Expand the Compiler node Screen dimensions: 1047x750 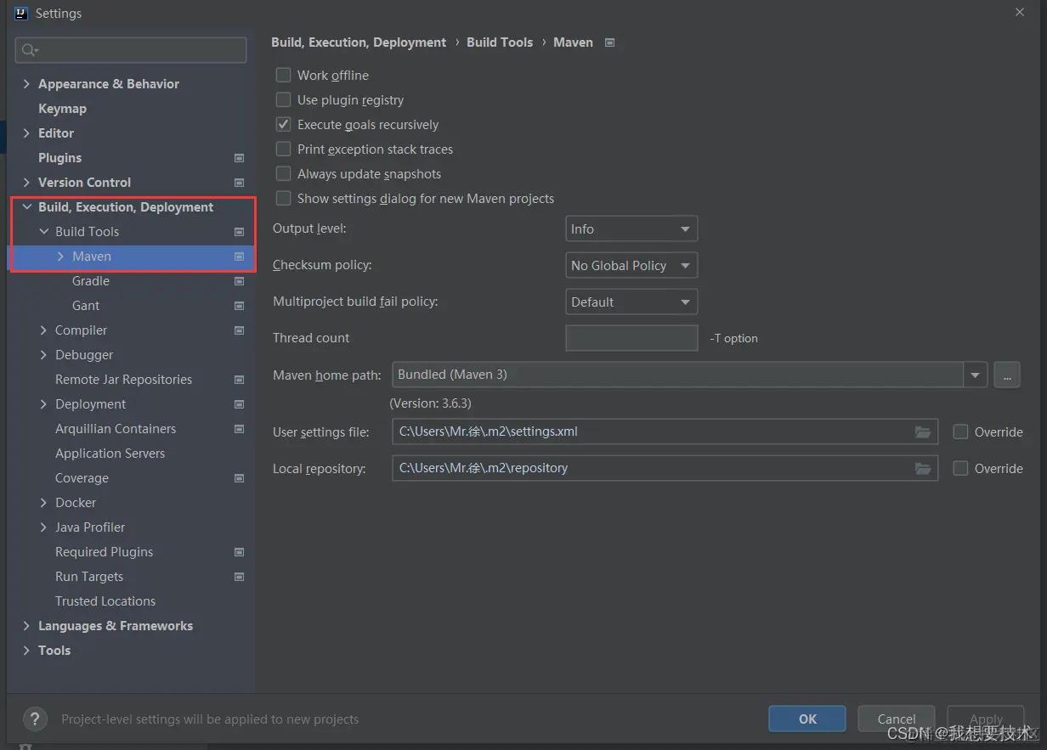pos(43,330)
